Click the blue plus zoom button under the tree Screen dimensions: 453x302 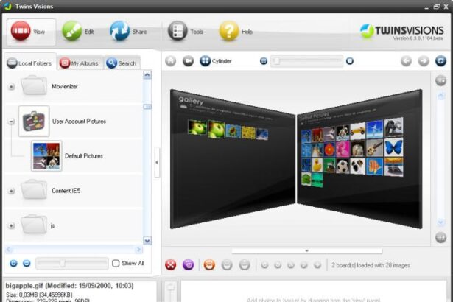[x=13, y=263]
